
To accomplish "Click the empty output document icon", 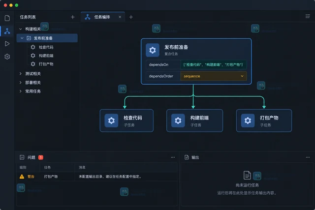I will pos(247,175).
